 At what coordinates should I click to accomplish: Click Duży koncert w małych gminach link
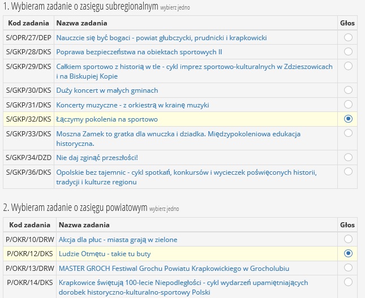107,90
